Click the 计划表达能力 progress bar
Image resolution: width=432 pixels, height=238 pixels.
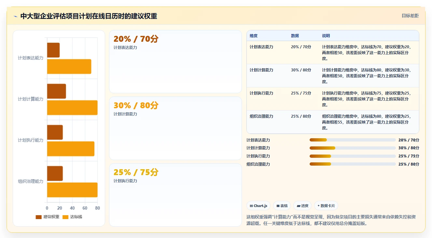coord(353,140)
